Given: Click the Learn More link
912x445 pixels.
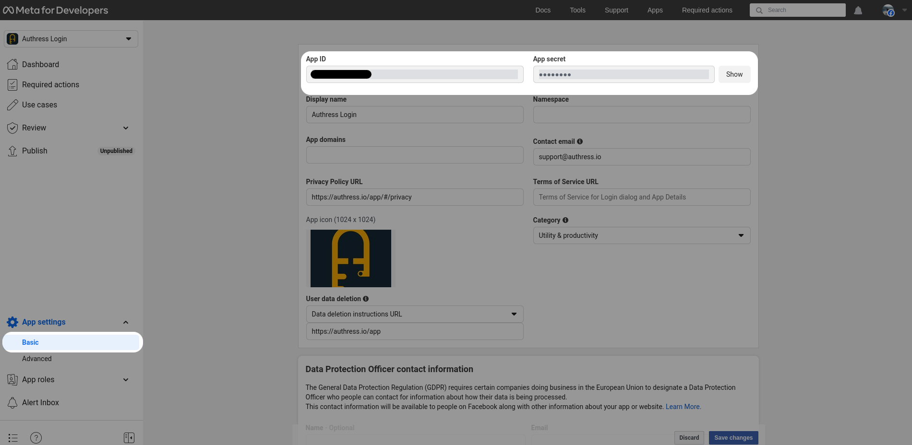Looking at the screenshot, I should coord(683,406).
